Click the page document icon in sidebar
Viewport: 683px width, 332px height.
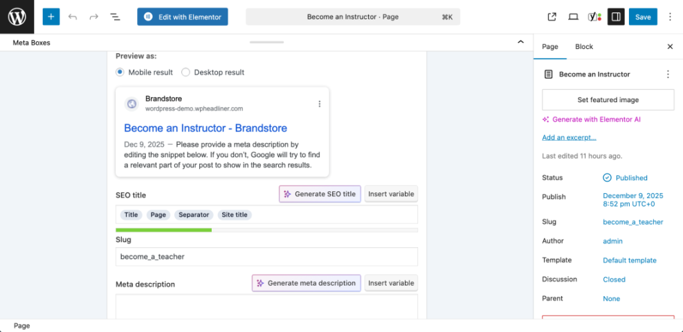pos(548,75)
